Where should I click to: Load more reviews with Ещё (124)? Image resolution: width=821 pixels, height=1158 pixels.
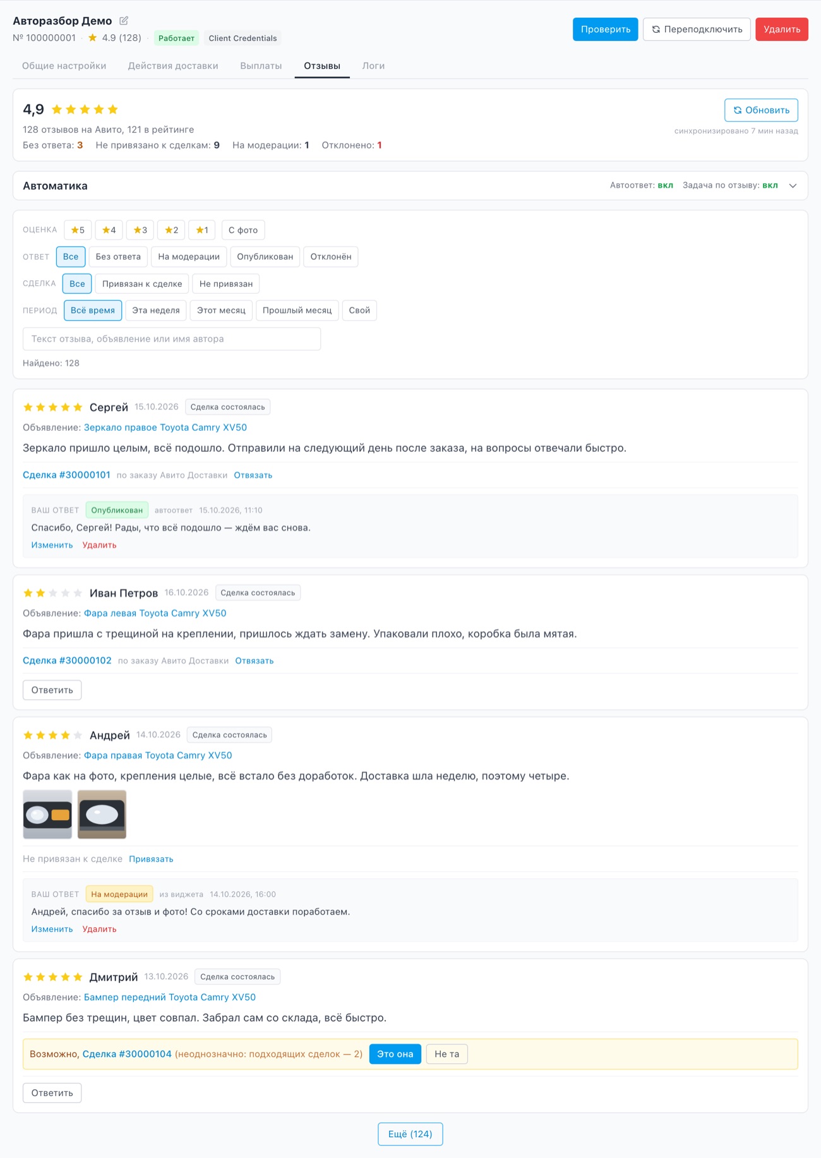click(410, 1134)
